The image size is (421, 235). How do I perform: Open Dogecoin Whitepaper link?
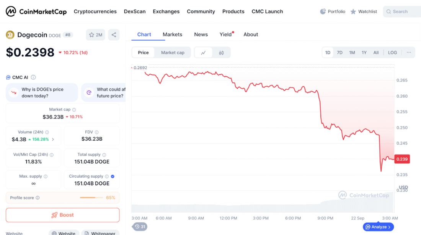(100, 233)
